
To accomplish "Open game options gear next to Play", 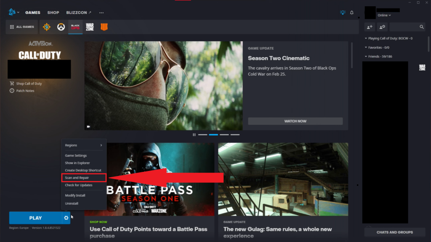I will click(66, 218).
